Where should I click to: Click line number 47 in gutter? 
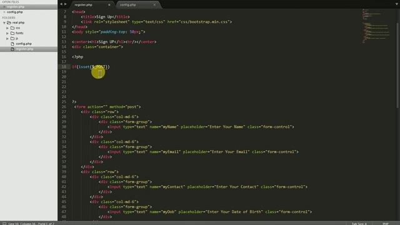click(64, 212)
